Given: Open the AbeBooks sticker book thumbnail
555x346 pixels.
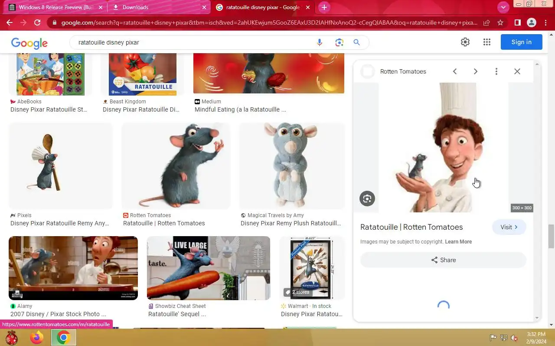Looking at the screenshot, I should [50, 74].
